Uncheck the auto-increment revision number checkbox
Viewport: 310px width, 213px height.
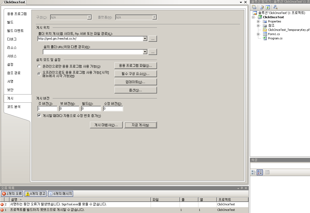(39, 116)
